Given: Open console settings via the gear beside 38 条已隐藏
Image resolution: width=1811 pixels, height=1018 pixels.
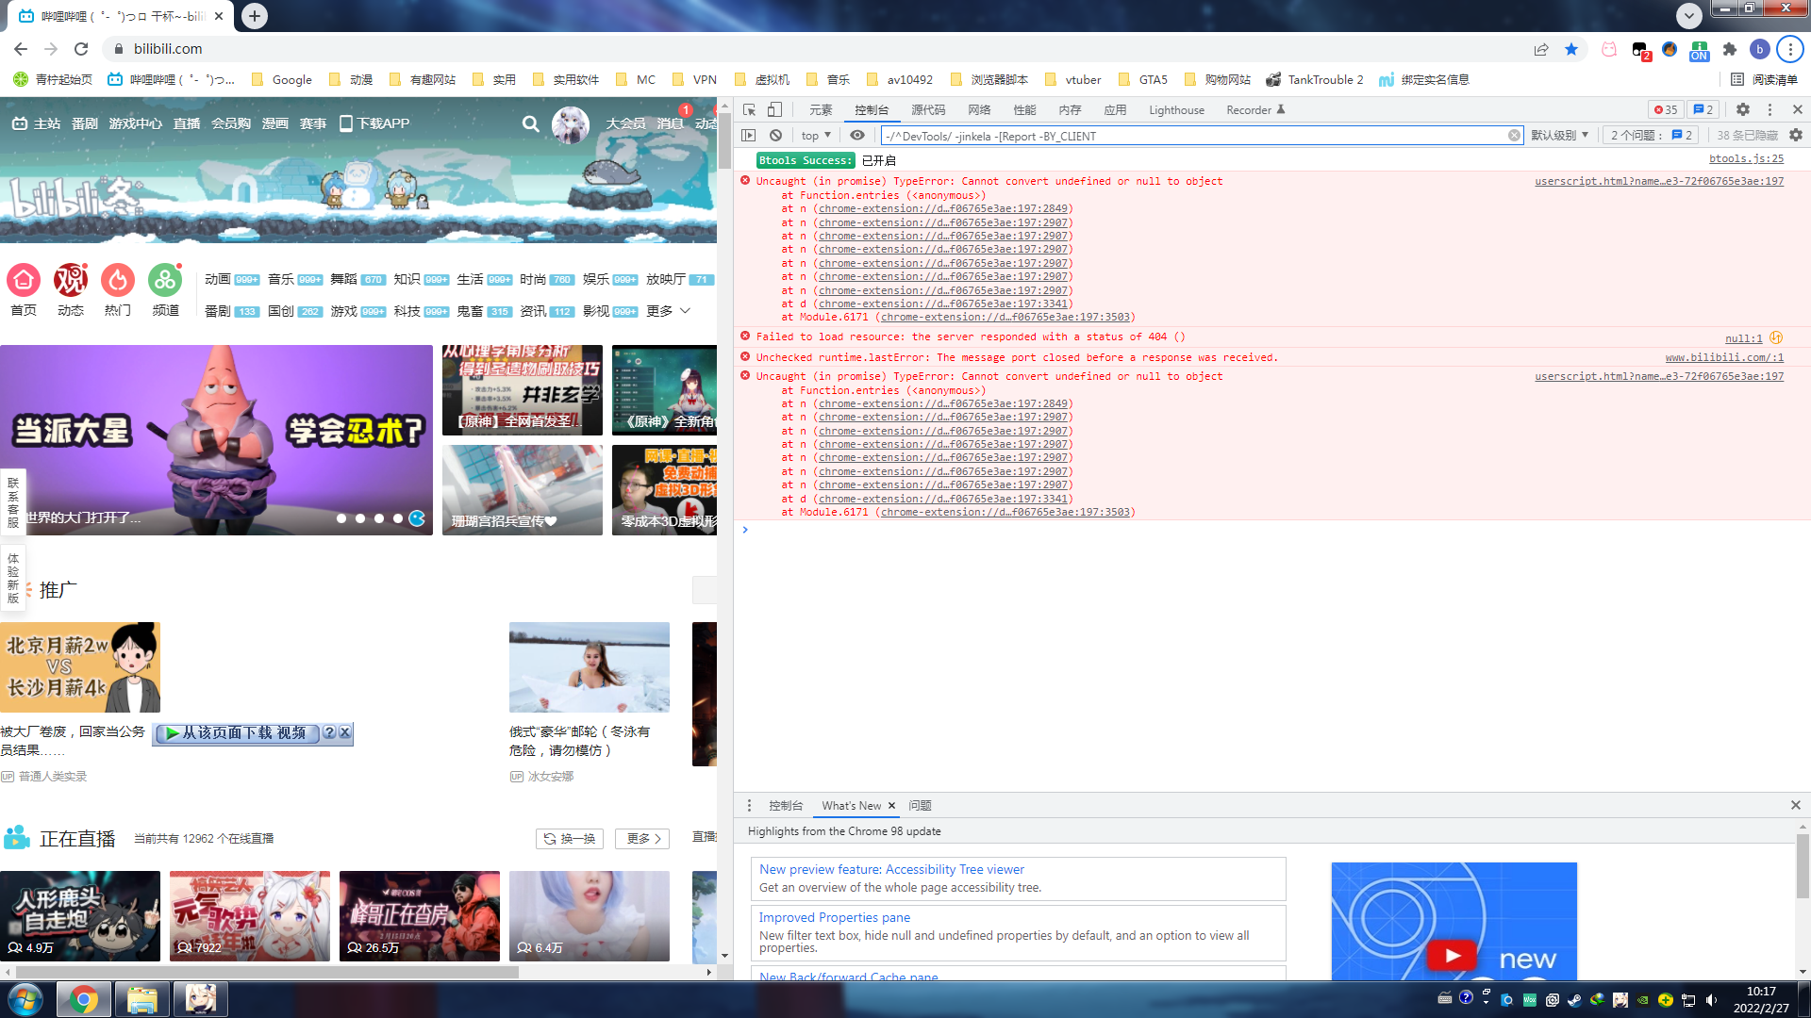Looking at the screenshot, I should click(x=1796, y=136).
